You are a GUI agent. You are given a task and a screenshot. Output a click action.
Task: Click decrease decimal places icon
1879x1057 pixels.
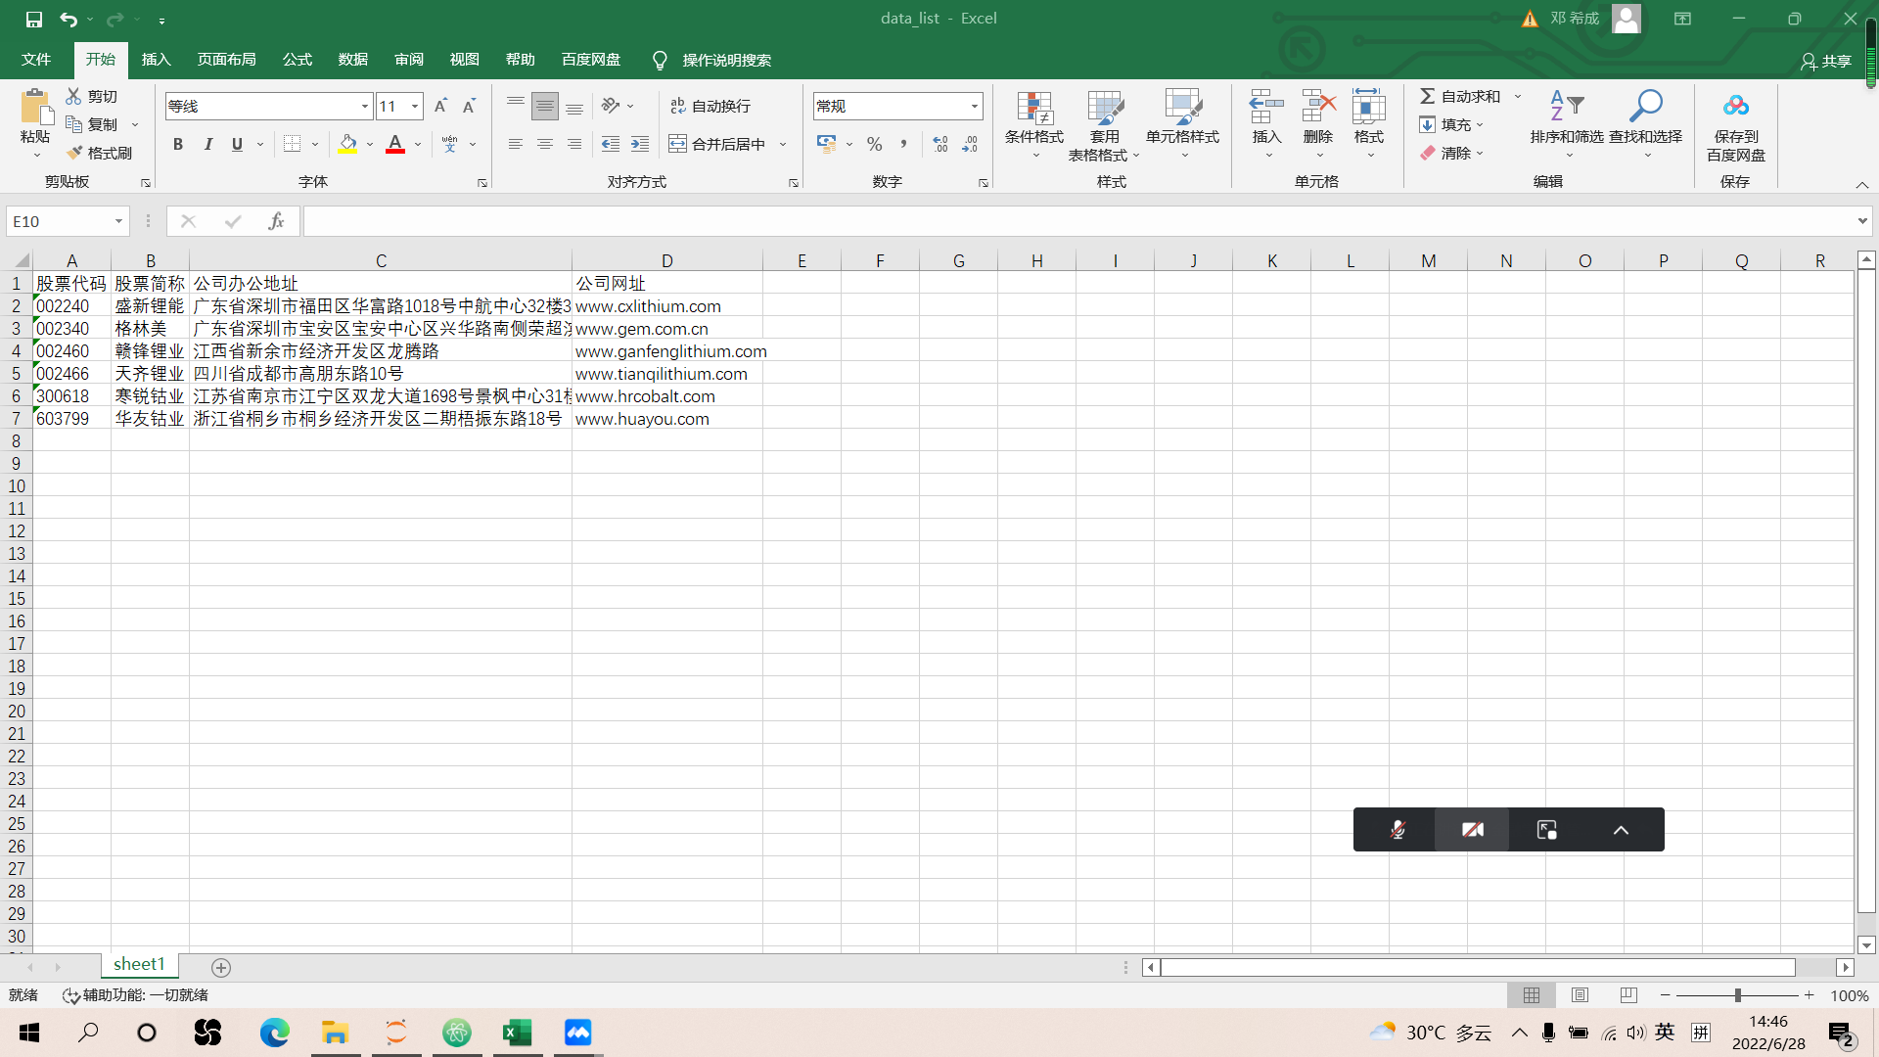(970, 144)
